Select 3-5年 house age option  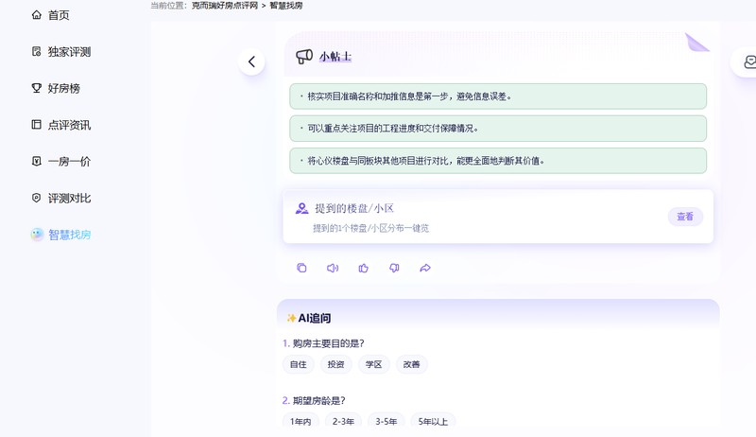coord(387,421)
